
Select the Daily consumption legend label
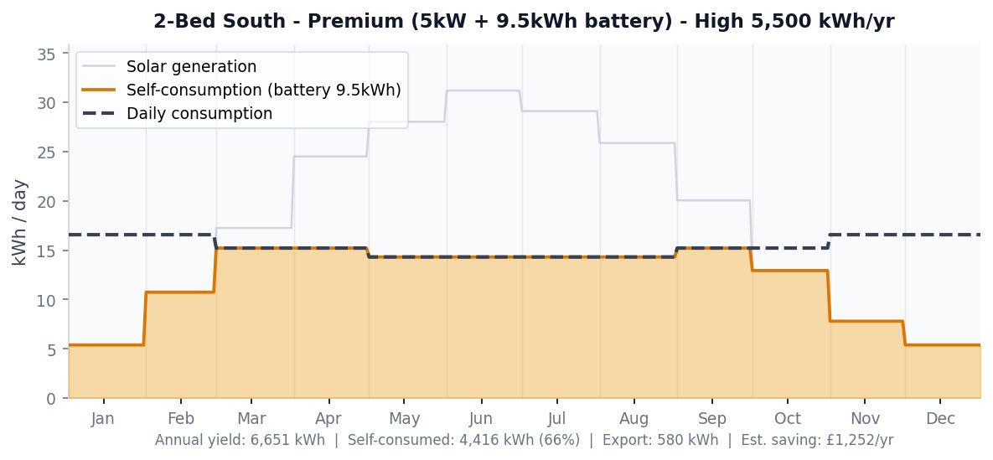(x=199, y=113)
